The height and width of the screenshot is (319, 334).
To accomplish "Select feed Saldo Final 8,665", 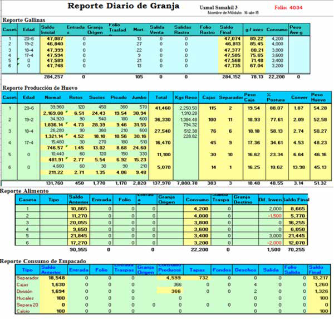I will click(298, 209).
